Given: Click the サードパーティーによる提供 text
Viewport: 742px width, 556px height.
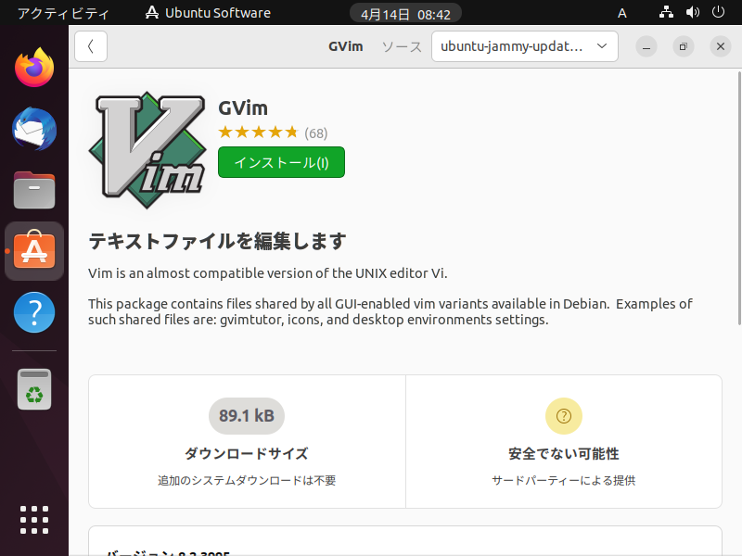Looking at the screenshot, I should (564, 480).
